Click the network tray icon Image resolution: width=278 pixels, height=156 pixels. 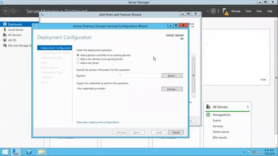point(254,152)
